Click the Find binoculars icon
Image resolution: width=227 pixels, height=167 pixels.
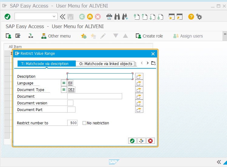click(x=117, y=17)
